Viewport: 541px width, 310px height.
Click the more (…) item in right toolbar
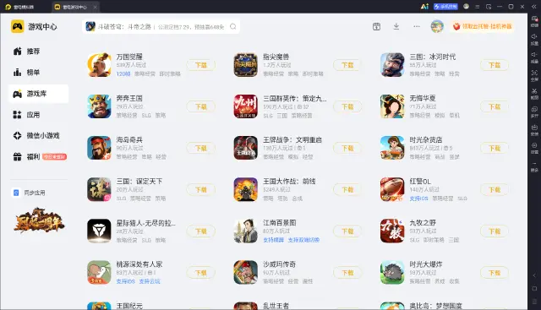534,167
